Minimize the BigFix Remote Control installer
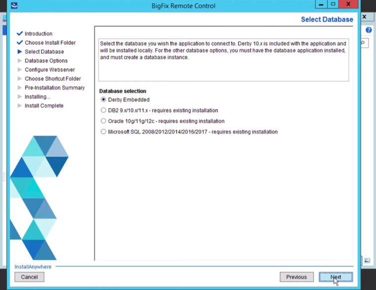This screenshot has height=290, width=376. (x=321, y=4)
